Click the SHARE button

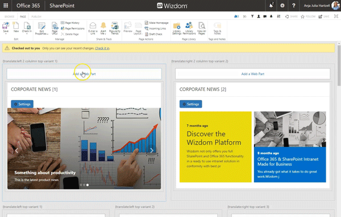pos(292,17)
